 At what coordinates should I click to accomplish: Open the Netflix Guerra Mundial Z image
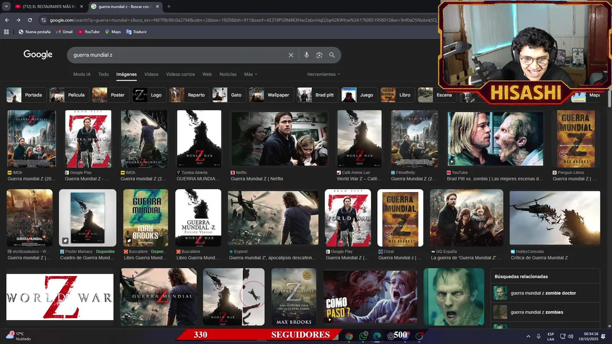pyautogui.click(x=280, y=139)
